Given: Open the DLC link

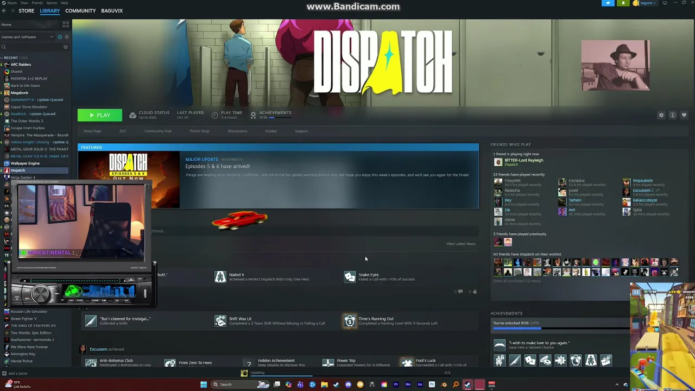Looking at the screenshot, I should (x=123, y=131).
